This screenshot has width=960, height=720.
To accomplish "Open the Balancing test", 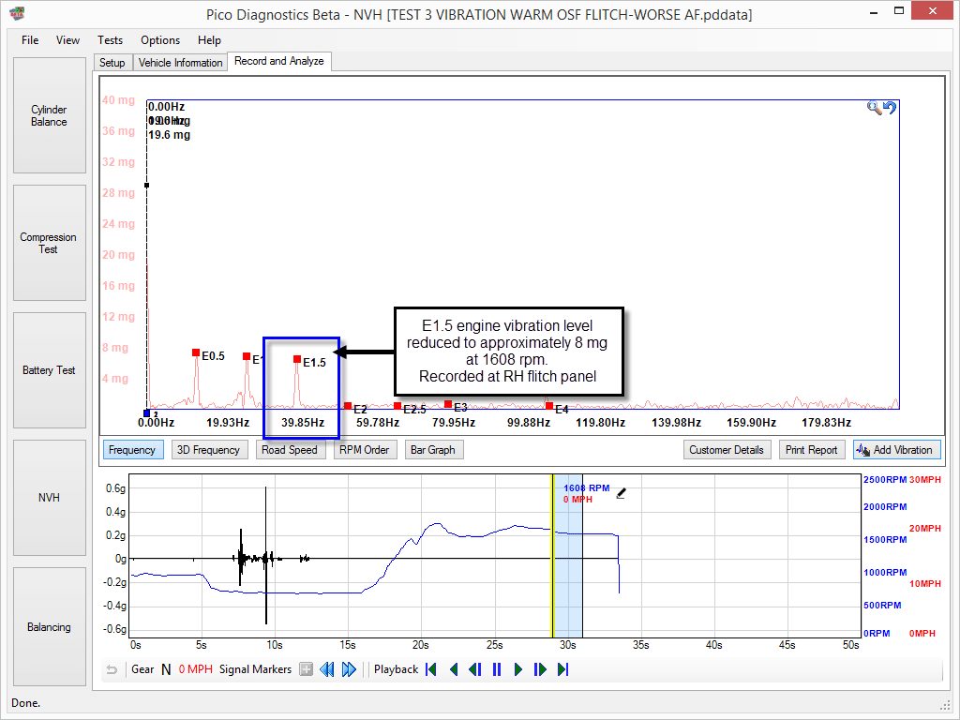I will [50, 627].
